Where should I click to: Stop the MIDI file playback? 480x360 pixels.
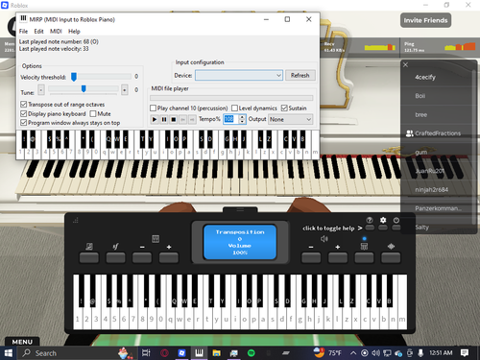click(174, 119)
